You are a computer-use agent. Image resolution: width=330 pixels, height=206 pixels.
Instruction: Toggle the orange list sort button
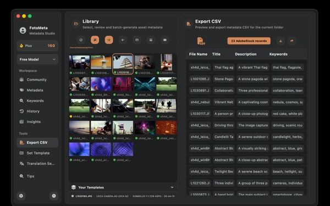pos(109,40)
